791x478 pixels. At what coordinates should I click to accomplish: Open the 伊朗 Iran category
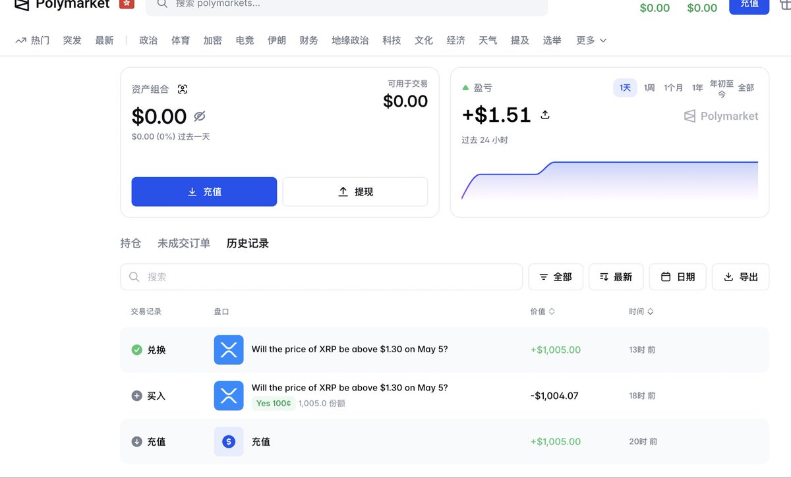pyautogui.click(x=277, y=40)
